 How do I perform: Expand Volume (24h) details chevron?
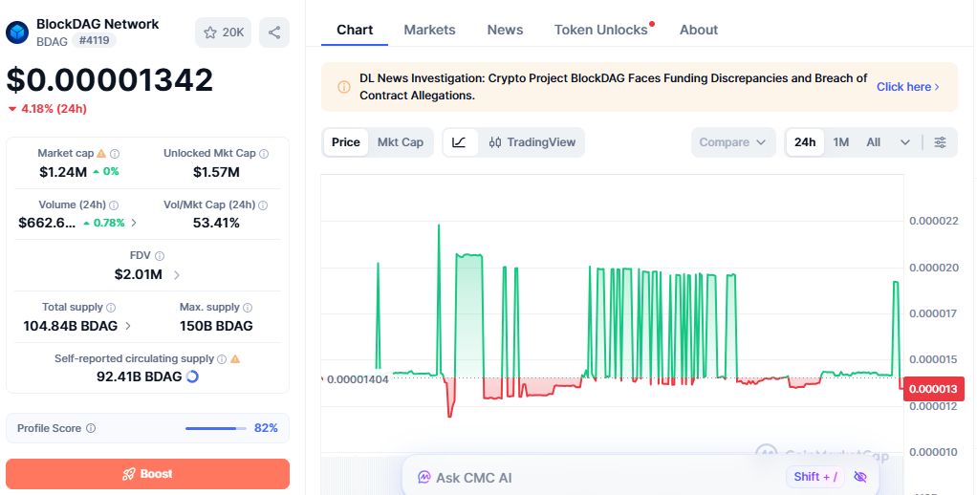pyautogui.click(x=133, y=223)
